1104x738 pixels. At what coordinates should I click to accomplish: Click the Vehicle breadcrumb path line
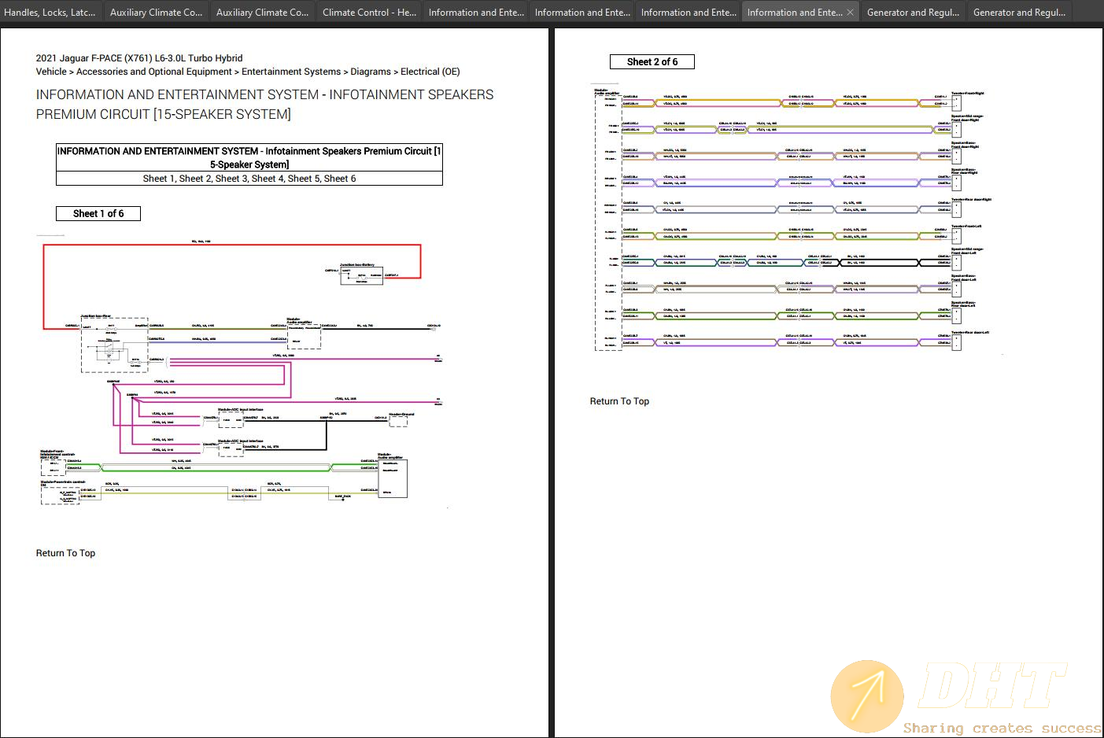click(x=248, y=72)
